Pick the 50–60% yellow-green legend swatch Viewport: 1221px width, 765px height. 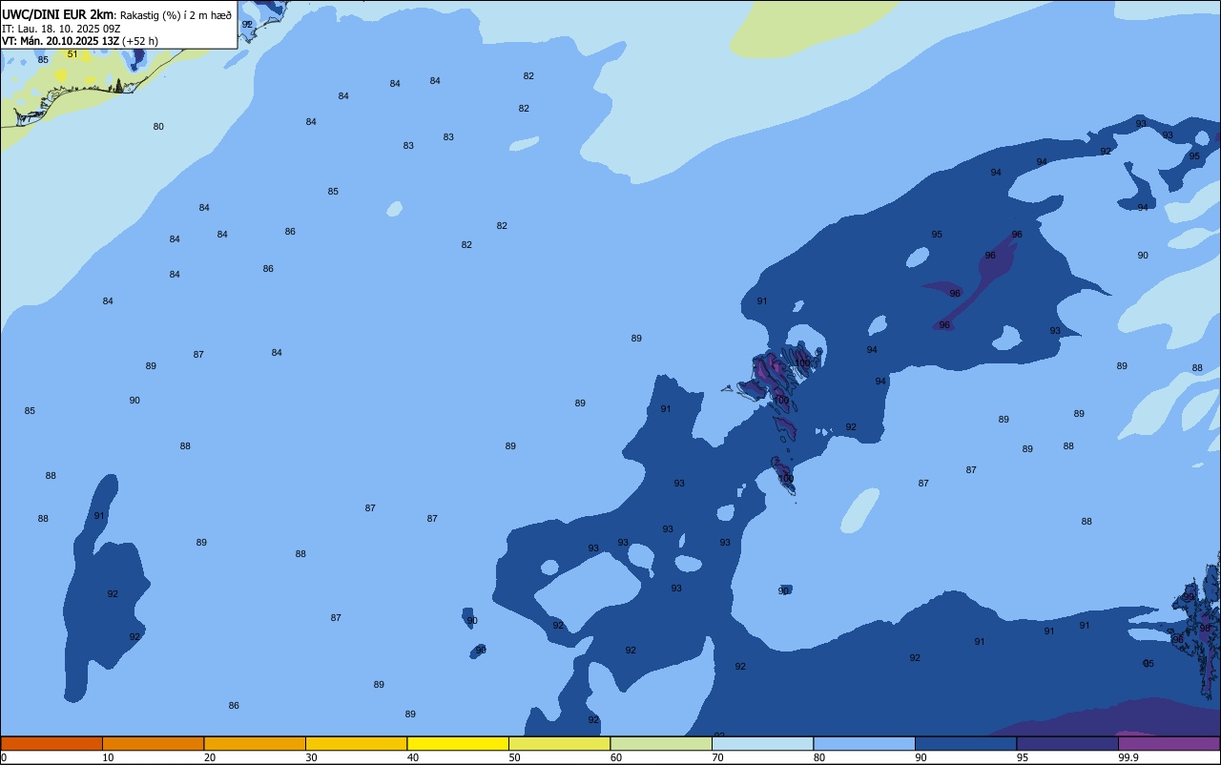559,743
